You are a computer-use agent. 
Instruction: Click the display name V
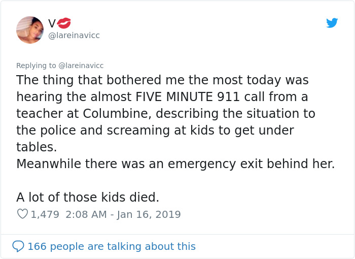coord(52,23)
